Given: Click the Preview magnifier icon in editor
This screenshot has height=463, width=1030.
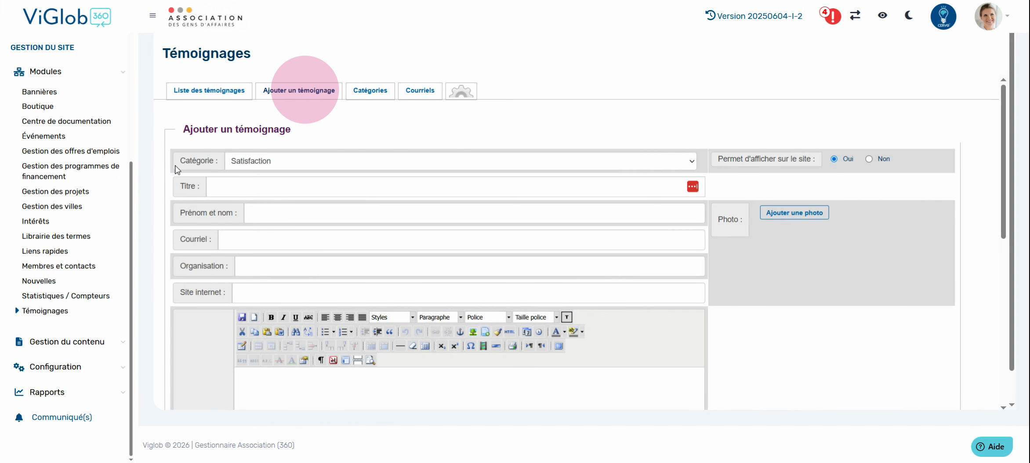Looking at the screenshot, I should coord(370,360).
